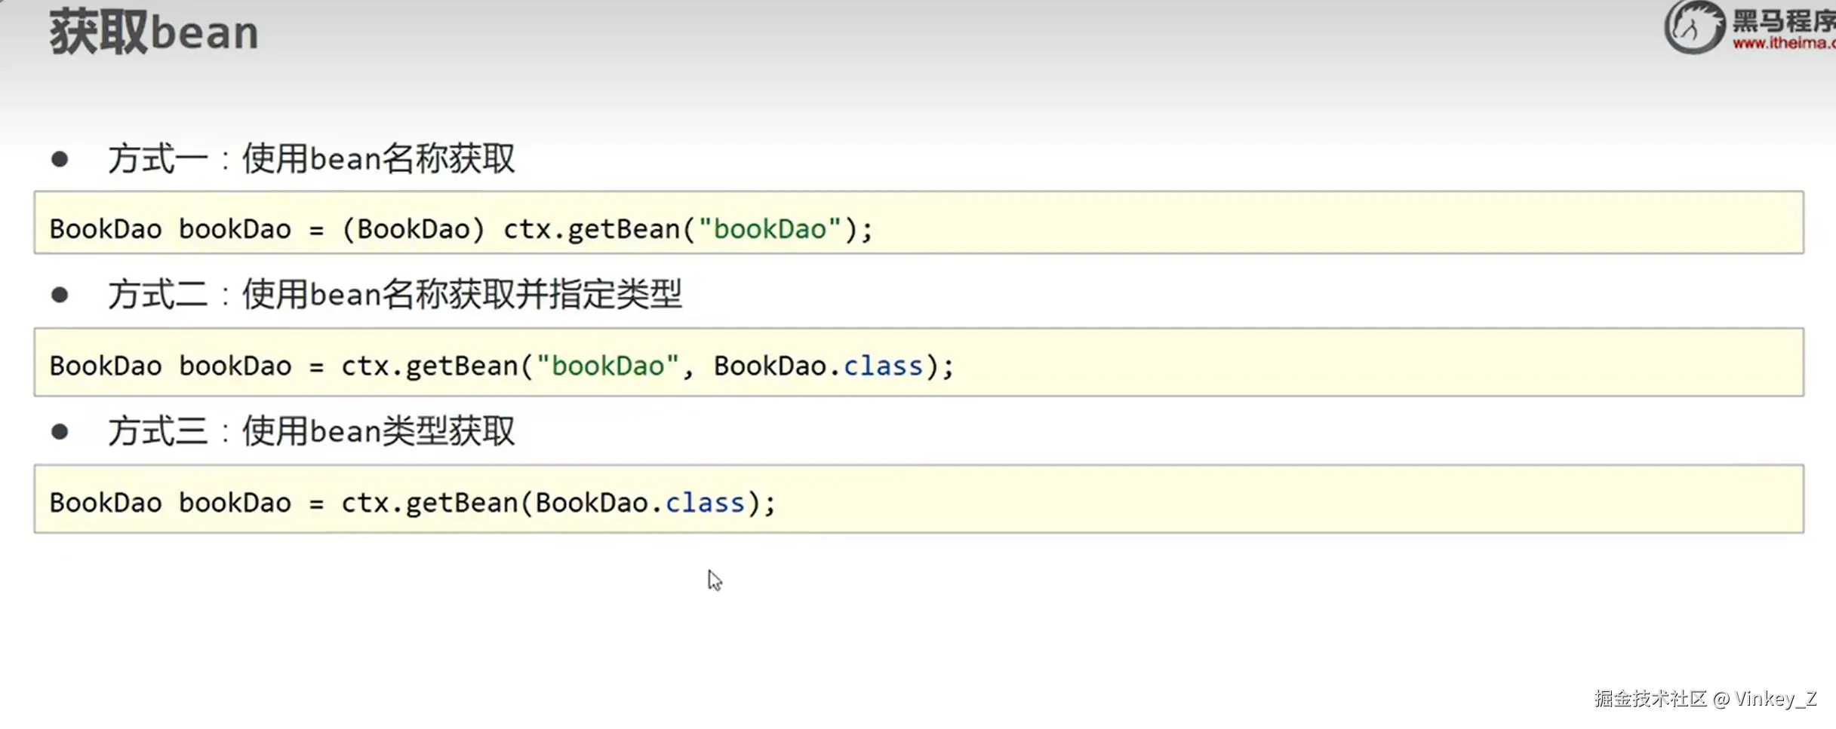Image resolution: width=1836 pixels, height=729 pixels.
Task: Select the 方式二 使用bean名称获取并指定类型 heading
Action: click(395, 294)
